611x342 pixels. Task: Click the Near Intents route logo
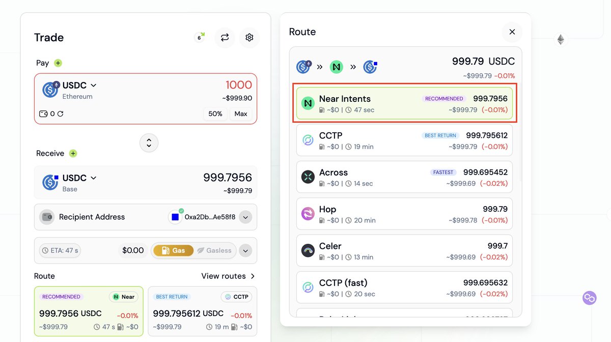(x=308, y=103)
